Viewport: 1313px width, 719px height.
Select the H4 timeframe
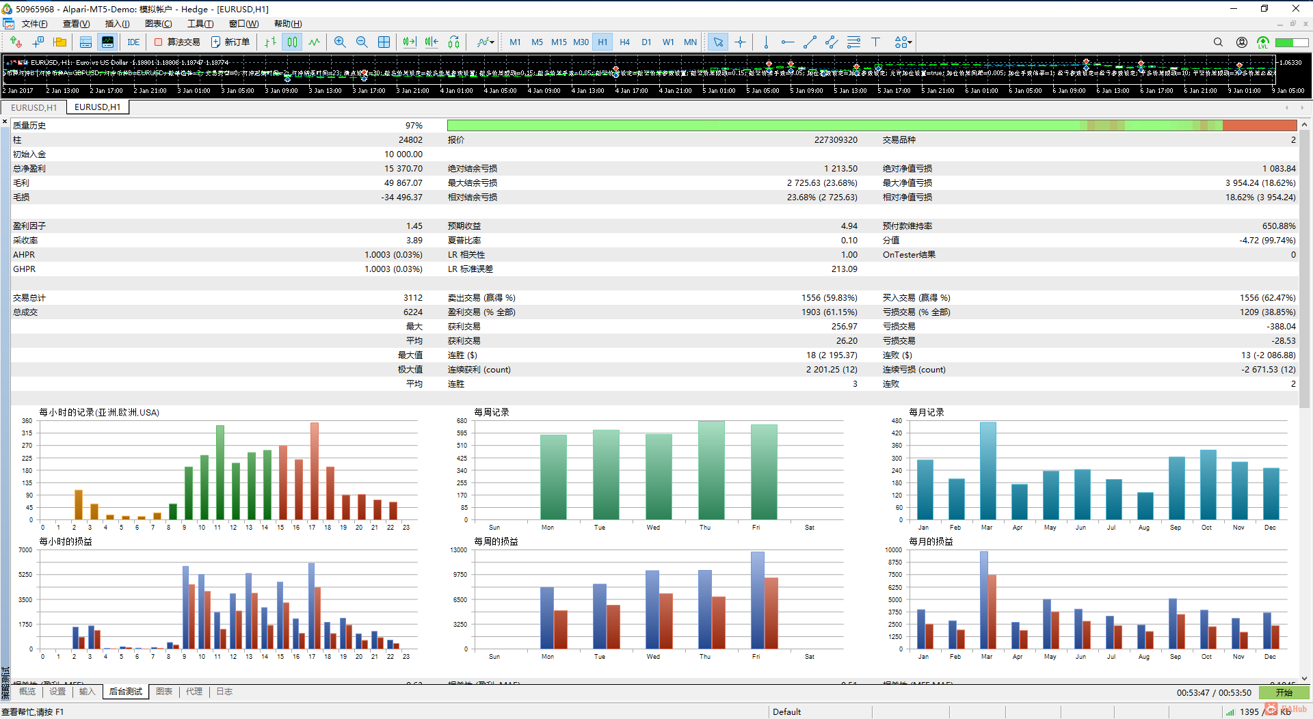coord(624,42)
